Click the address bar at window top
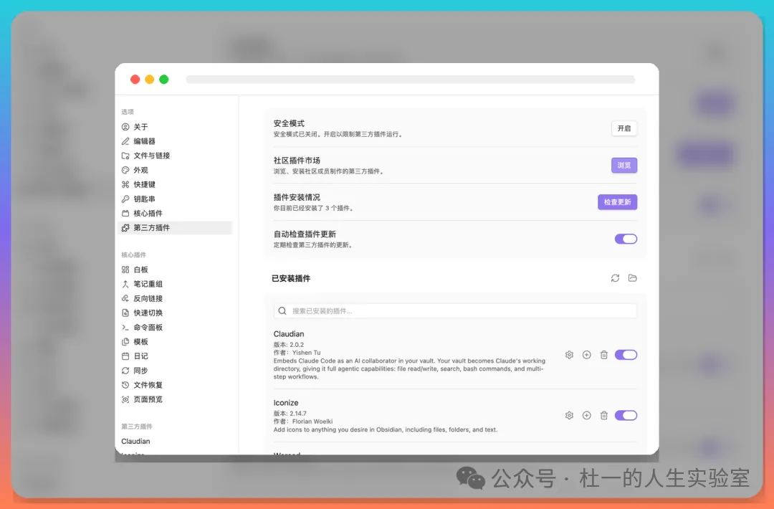774x509 pixels. (x=410, y=80)
